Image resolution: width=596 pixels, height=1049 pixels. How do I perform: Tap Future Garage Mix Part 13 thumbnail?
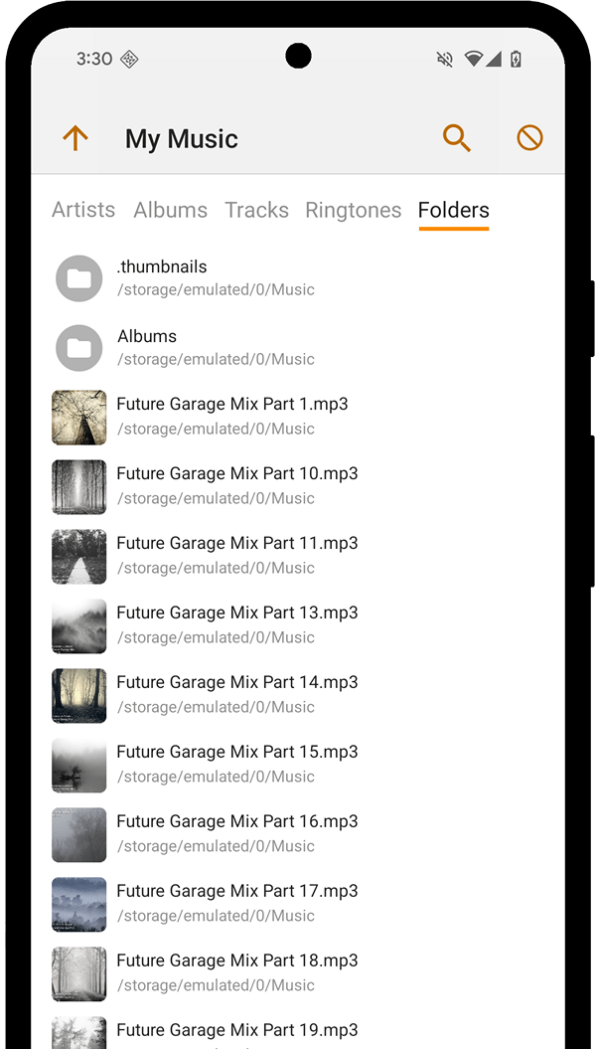tap(79, 625)
